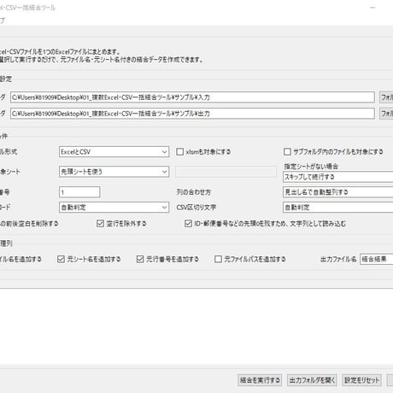This screenshot has width=393, height=393.
Task: Open the ExcelとCSV file format dropdown
Action: [114, 152]
